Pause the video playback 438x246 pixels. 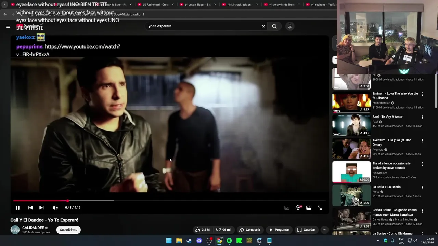18,208
